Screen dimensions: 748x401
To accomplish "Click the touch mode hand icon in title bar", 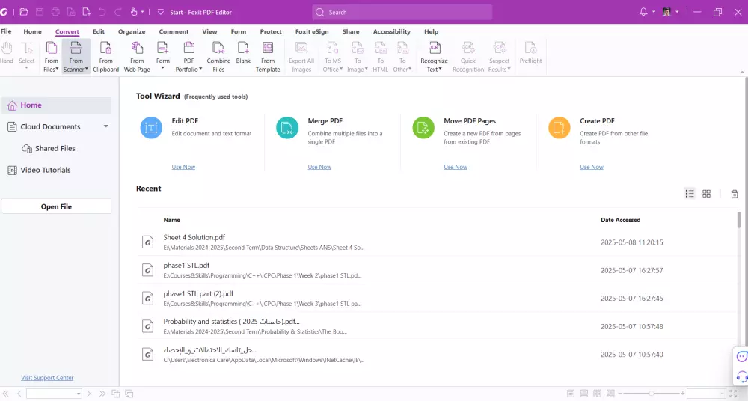I will [134, 12].
